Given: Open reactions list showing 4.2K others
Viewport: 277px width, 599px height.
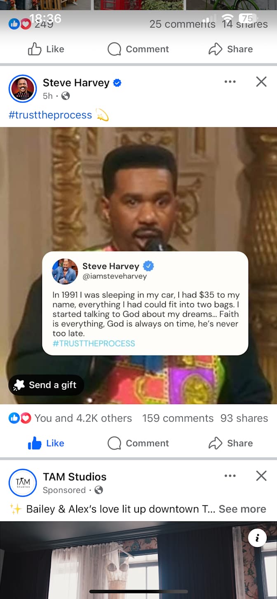Looking at the screenshot, I should pos(70,418).
